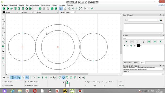Click Restrict vertical snap icon

pyautogui.click(x=42, y=78)
